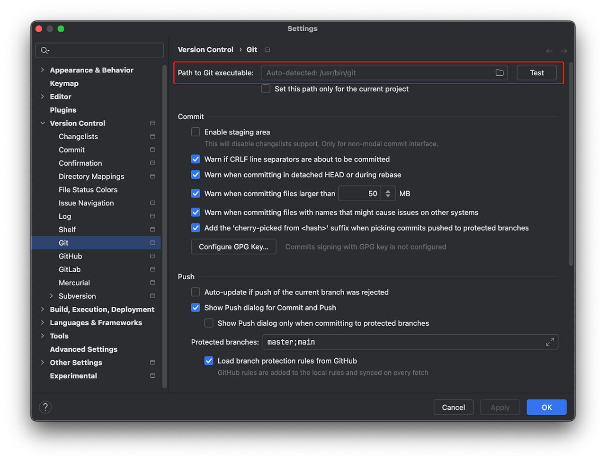
Task: Open the Version Control breadcrumb link
Action: click(x=205, y=49)
